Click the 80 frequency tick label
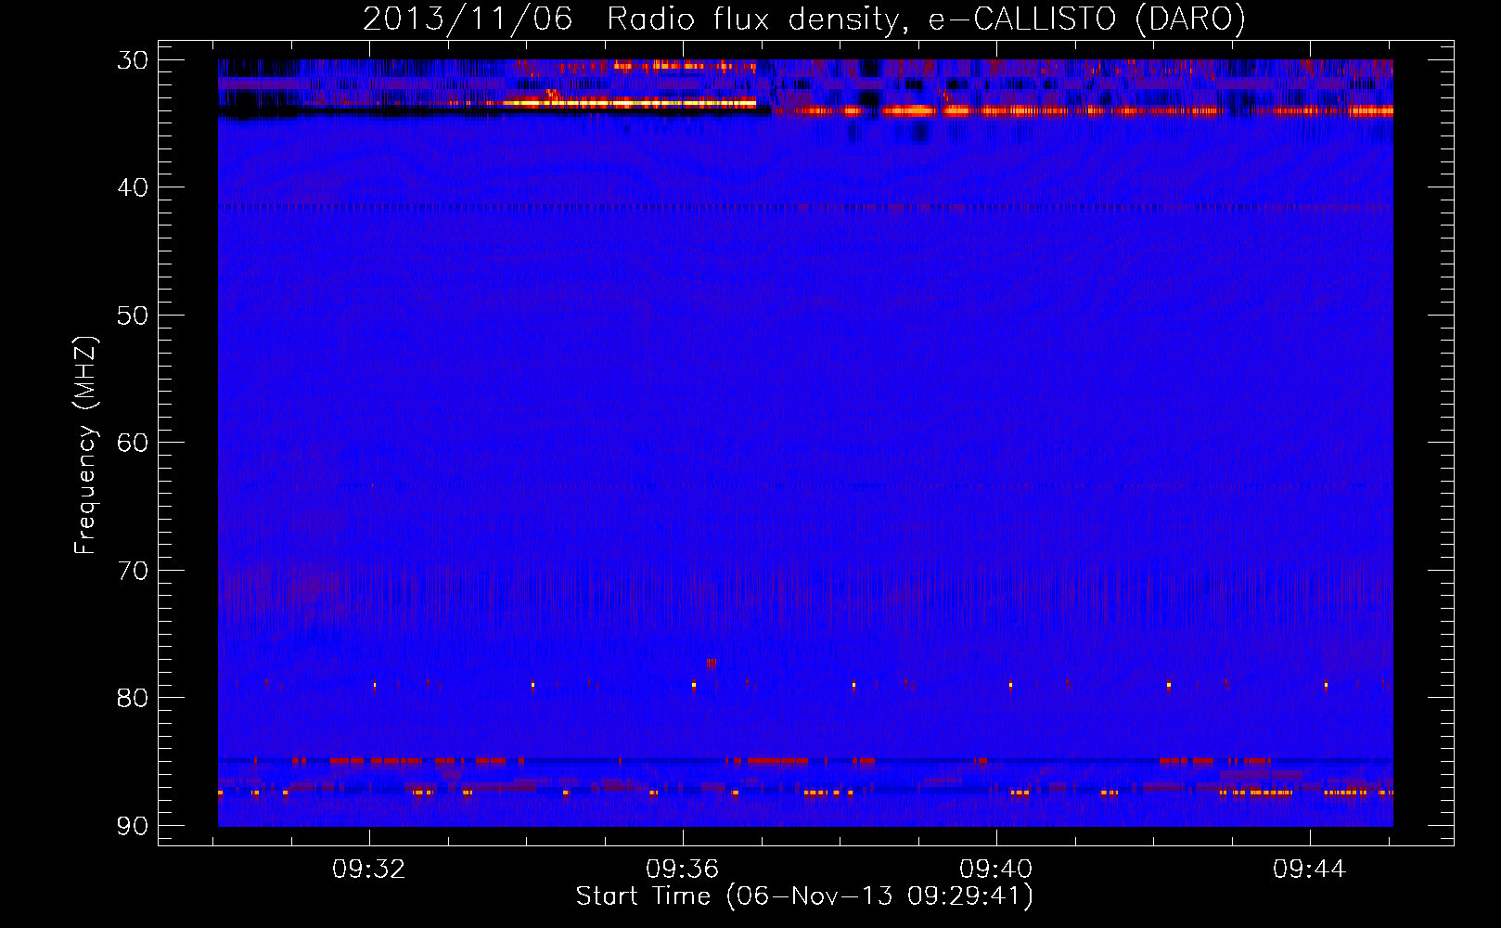Viewport: 1501px width, 928px height. tap(133, 698)
